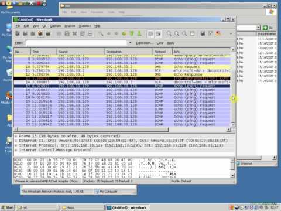This screenshot has height=211, width=281.
Task: Click hex pane scroll down arrow
Action: [x=232, y=175]
